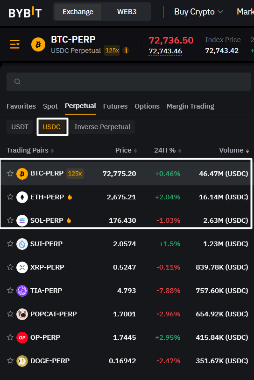Expand the Buy Crypto dropdown
Screen dimensions: 254x380
[x=198, y=12]
